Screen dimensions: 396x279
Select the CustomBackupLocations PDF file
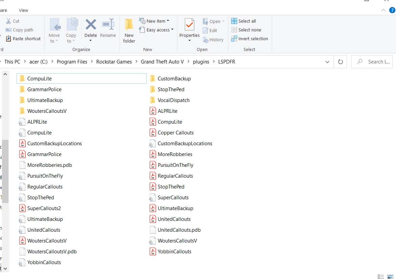50,144
